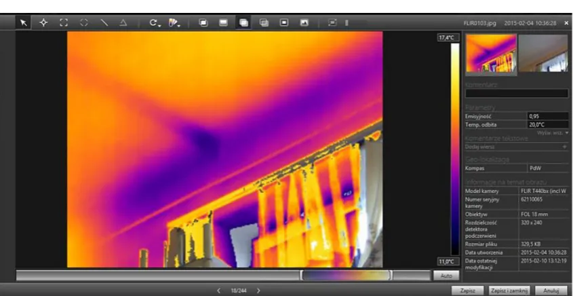Click the upper temperature limit 17,4°C box

tap(448, 37)
